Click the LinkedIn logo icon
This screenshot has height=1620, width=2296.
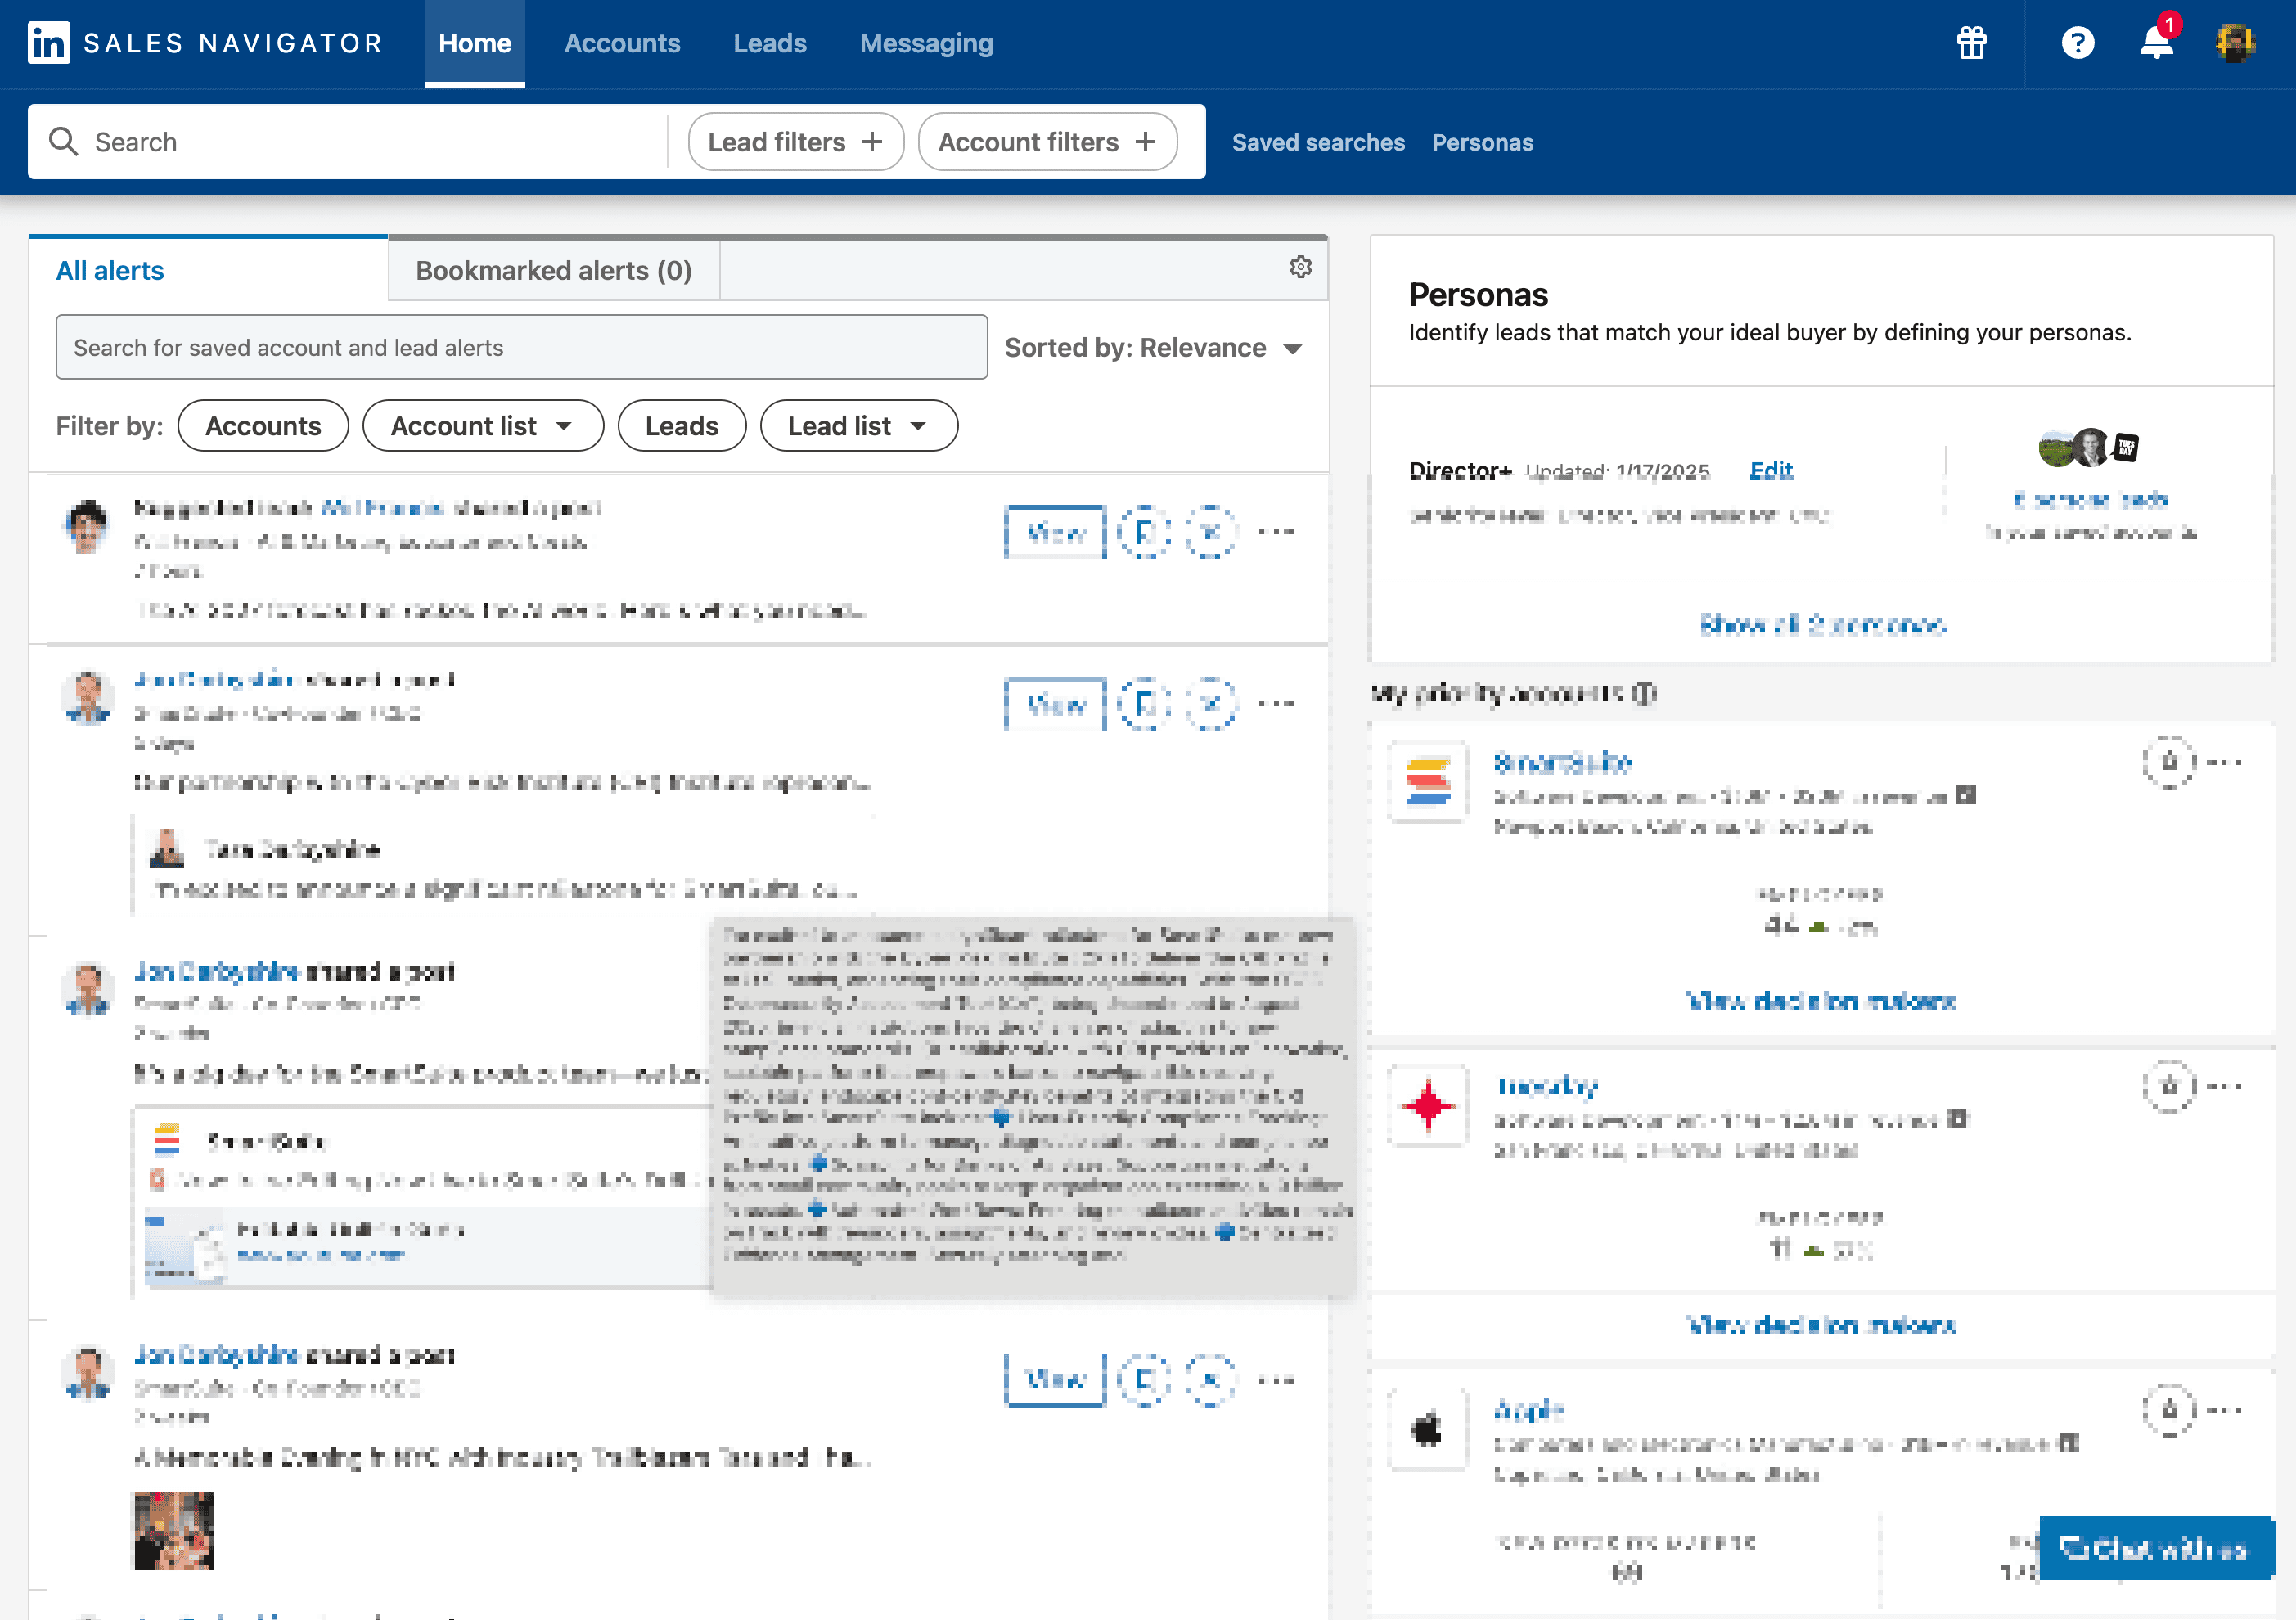(x=49, y=43)
